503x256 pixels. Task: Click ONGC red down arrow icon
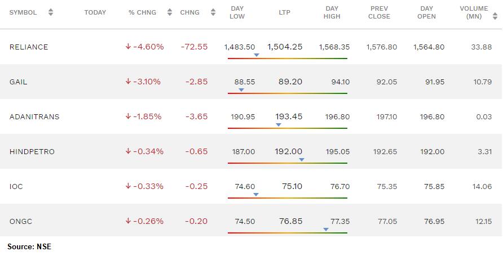pyautogui.click(x=129, y=221)
